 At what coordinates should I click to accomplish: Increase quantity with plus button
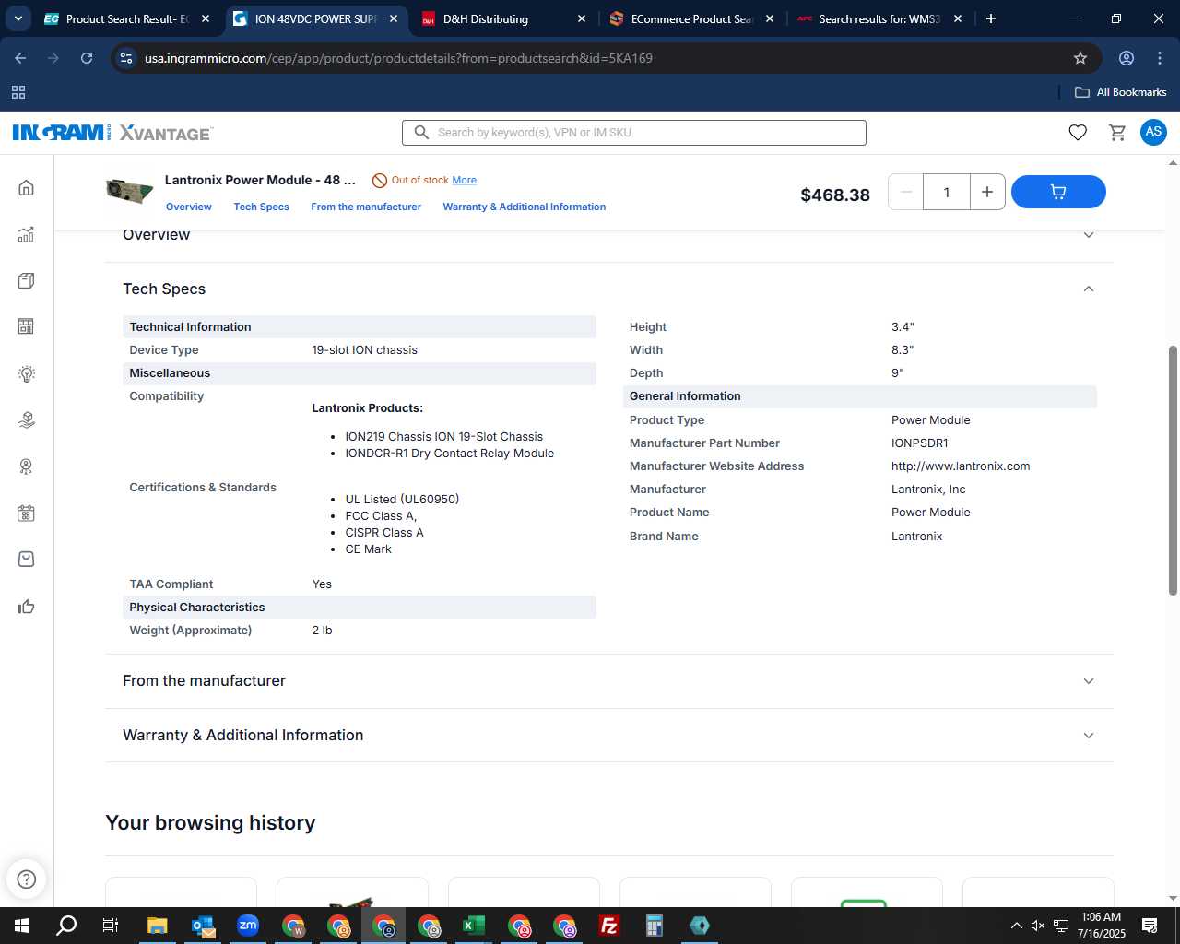coord(987,192)
